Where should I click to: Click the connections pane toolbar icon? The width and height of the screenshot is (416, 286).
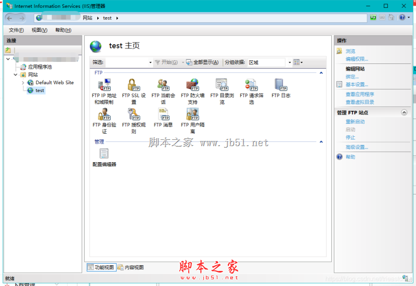coord(8,50)
